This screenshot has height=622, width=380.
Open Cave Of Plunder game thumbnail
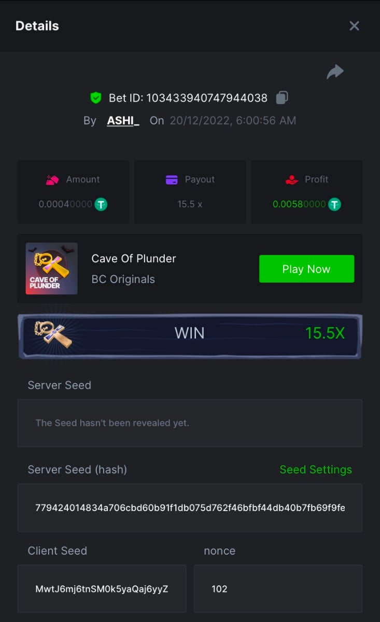[52, 268]
